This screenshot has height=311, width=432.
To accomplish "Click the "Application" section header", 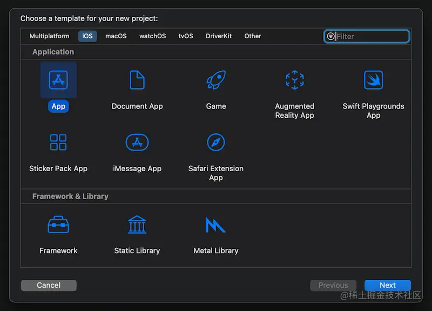I will click(53, 52).
